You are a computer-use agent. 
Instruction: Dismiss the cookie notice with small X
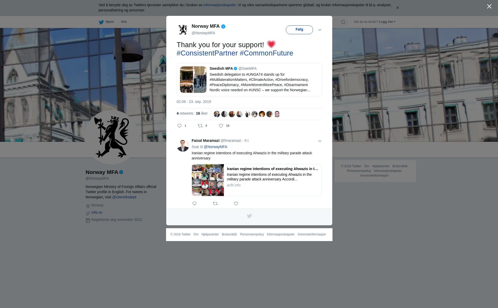(x=397, y=8)
